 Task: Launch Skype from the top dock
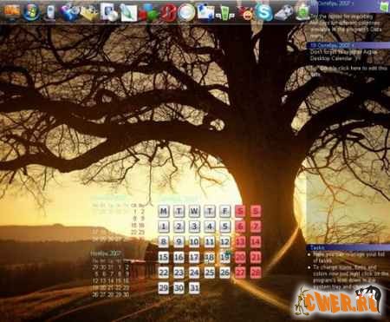[263, 12]
